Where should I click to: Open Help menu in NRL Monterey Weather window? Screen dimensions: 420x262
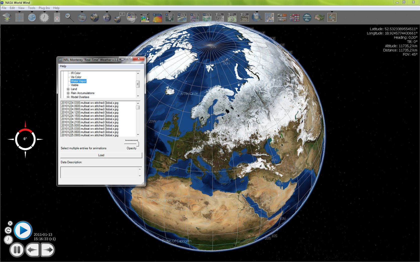63,66
